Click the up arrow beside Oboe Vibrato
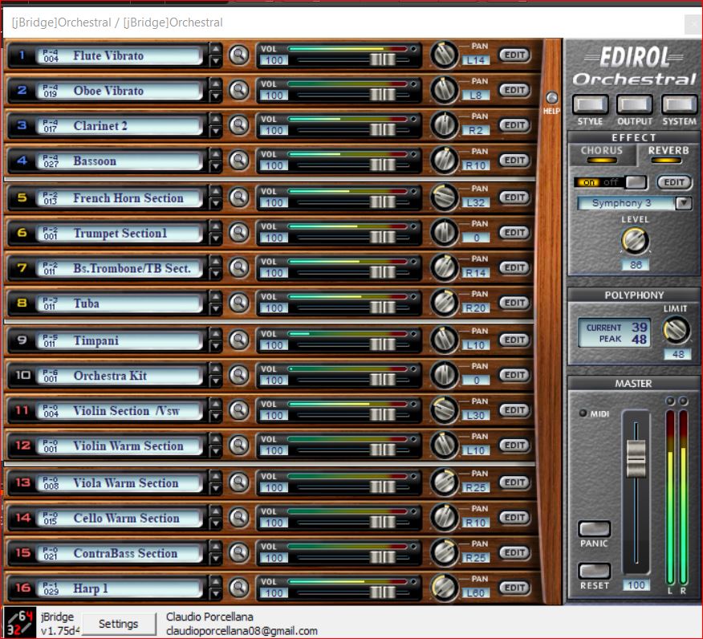The image size is (703, 639). [x=216, y=83]
